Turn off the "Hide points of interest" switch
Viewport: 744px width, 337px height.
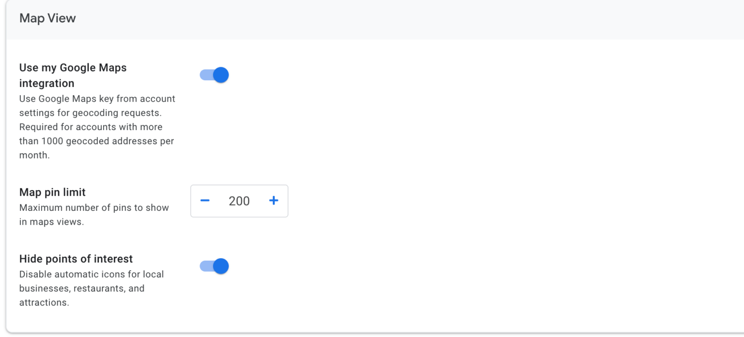click(x=215, y=266)
